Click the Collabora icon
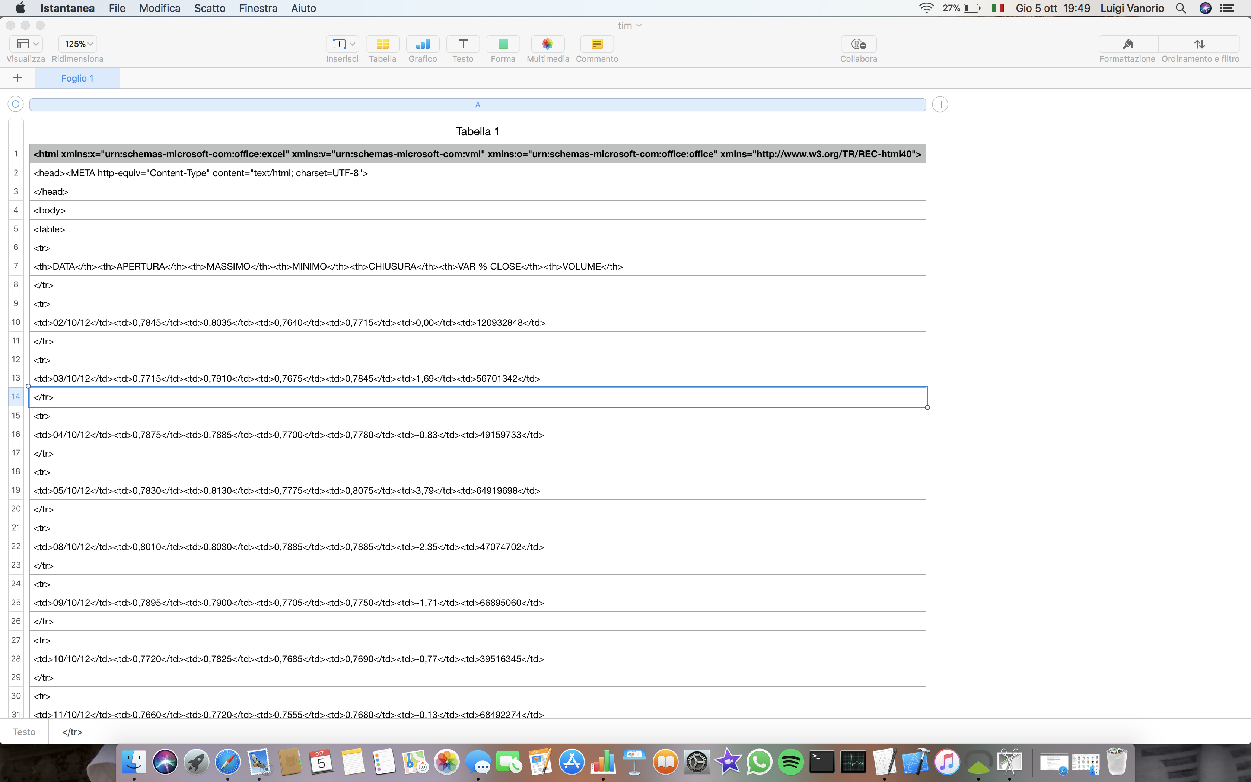The image size is (1251, 782). (858, 44)
